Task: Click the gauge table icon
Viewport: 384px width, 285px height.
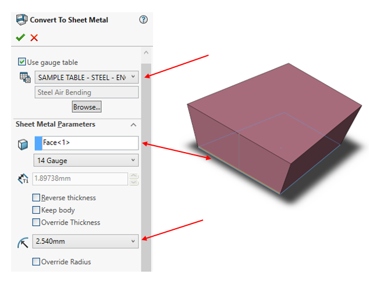Action: (24, 77)
